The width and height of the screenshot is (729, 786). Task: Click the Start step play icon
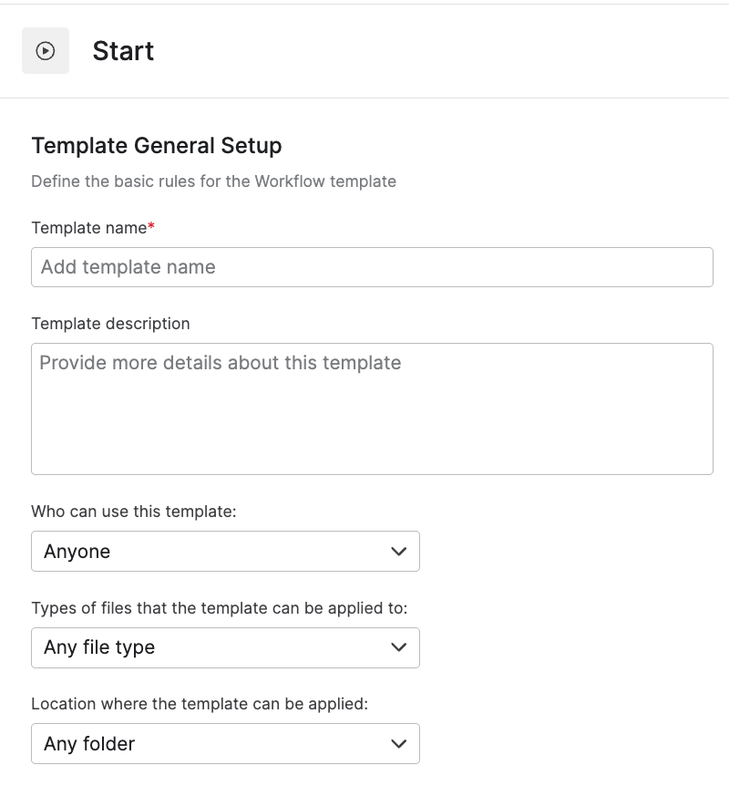tap(45, 51)
